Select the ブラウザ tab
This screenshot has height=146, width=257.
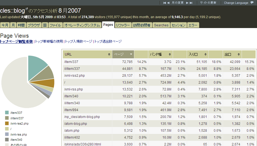tap(34, 25)
